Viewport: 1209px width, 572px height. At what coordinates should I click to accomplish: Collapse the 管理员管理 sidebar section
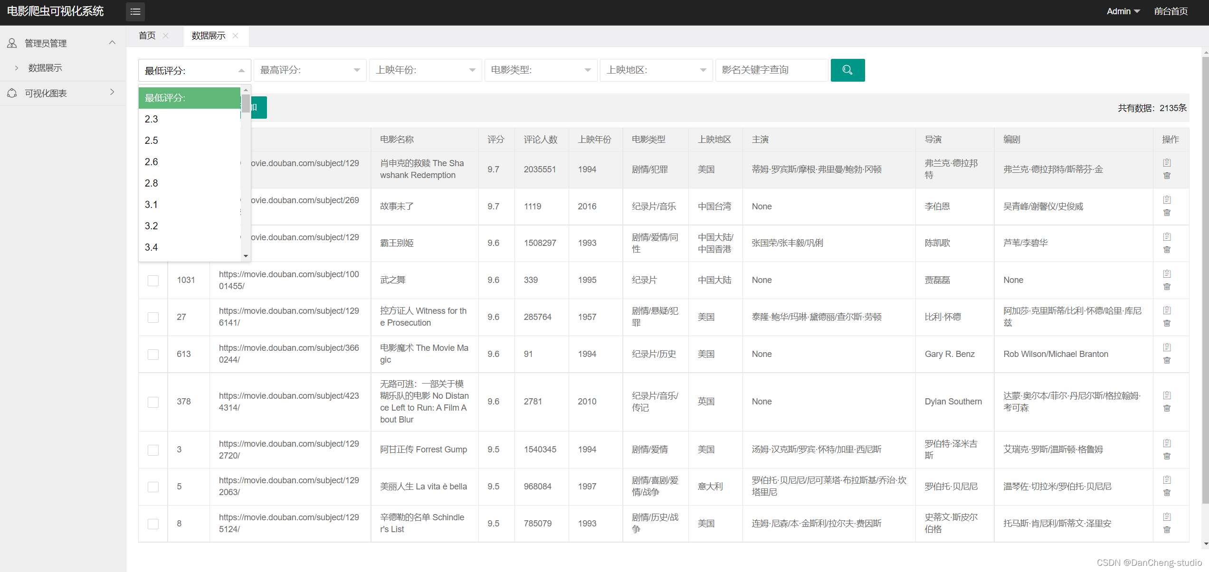[112, 43]
